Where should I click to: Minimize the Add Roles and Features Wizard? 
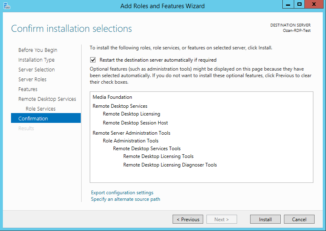[x=287, y=4]
